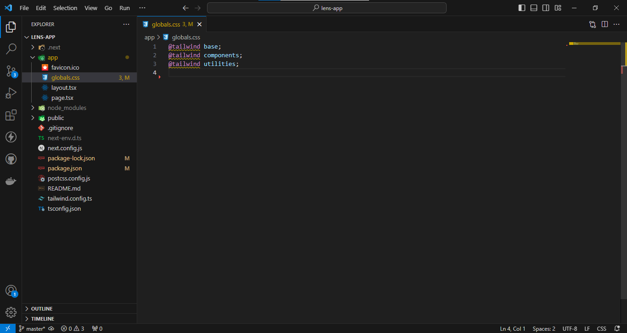This screenshot has width=627, height=333.
Task: Open the Run and Debug view
Action: point(11,93)
